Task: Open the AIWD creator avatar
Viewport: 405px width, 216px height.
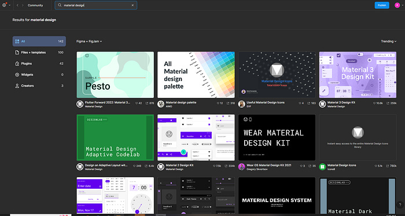Action: [x=161, y=104]
